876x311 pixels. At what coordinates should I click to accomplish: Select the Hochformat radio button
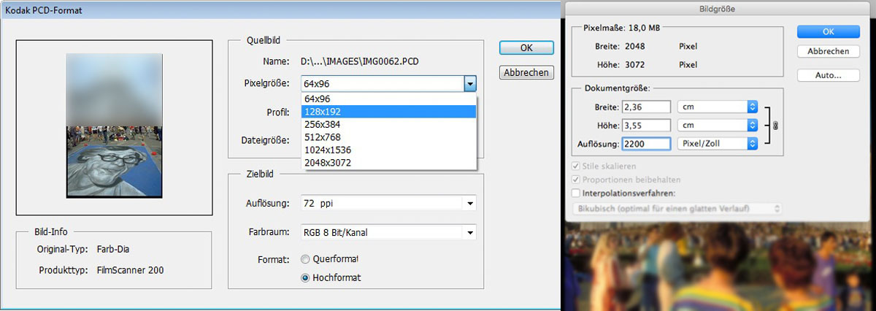click(305, 277)
